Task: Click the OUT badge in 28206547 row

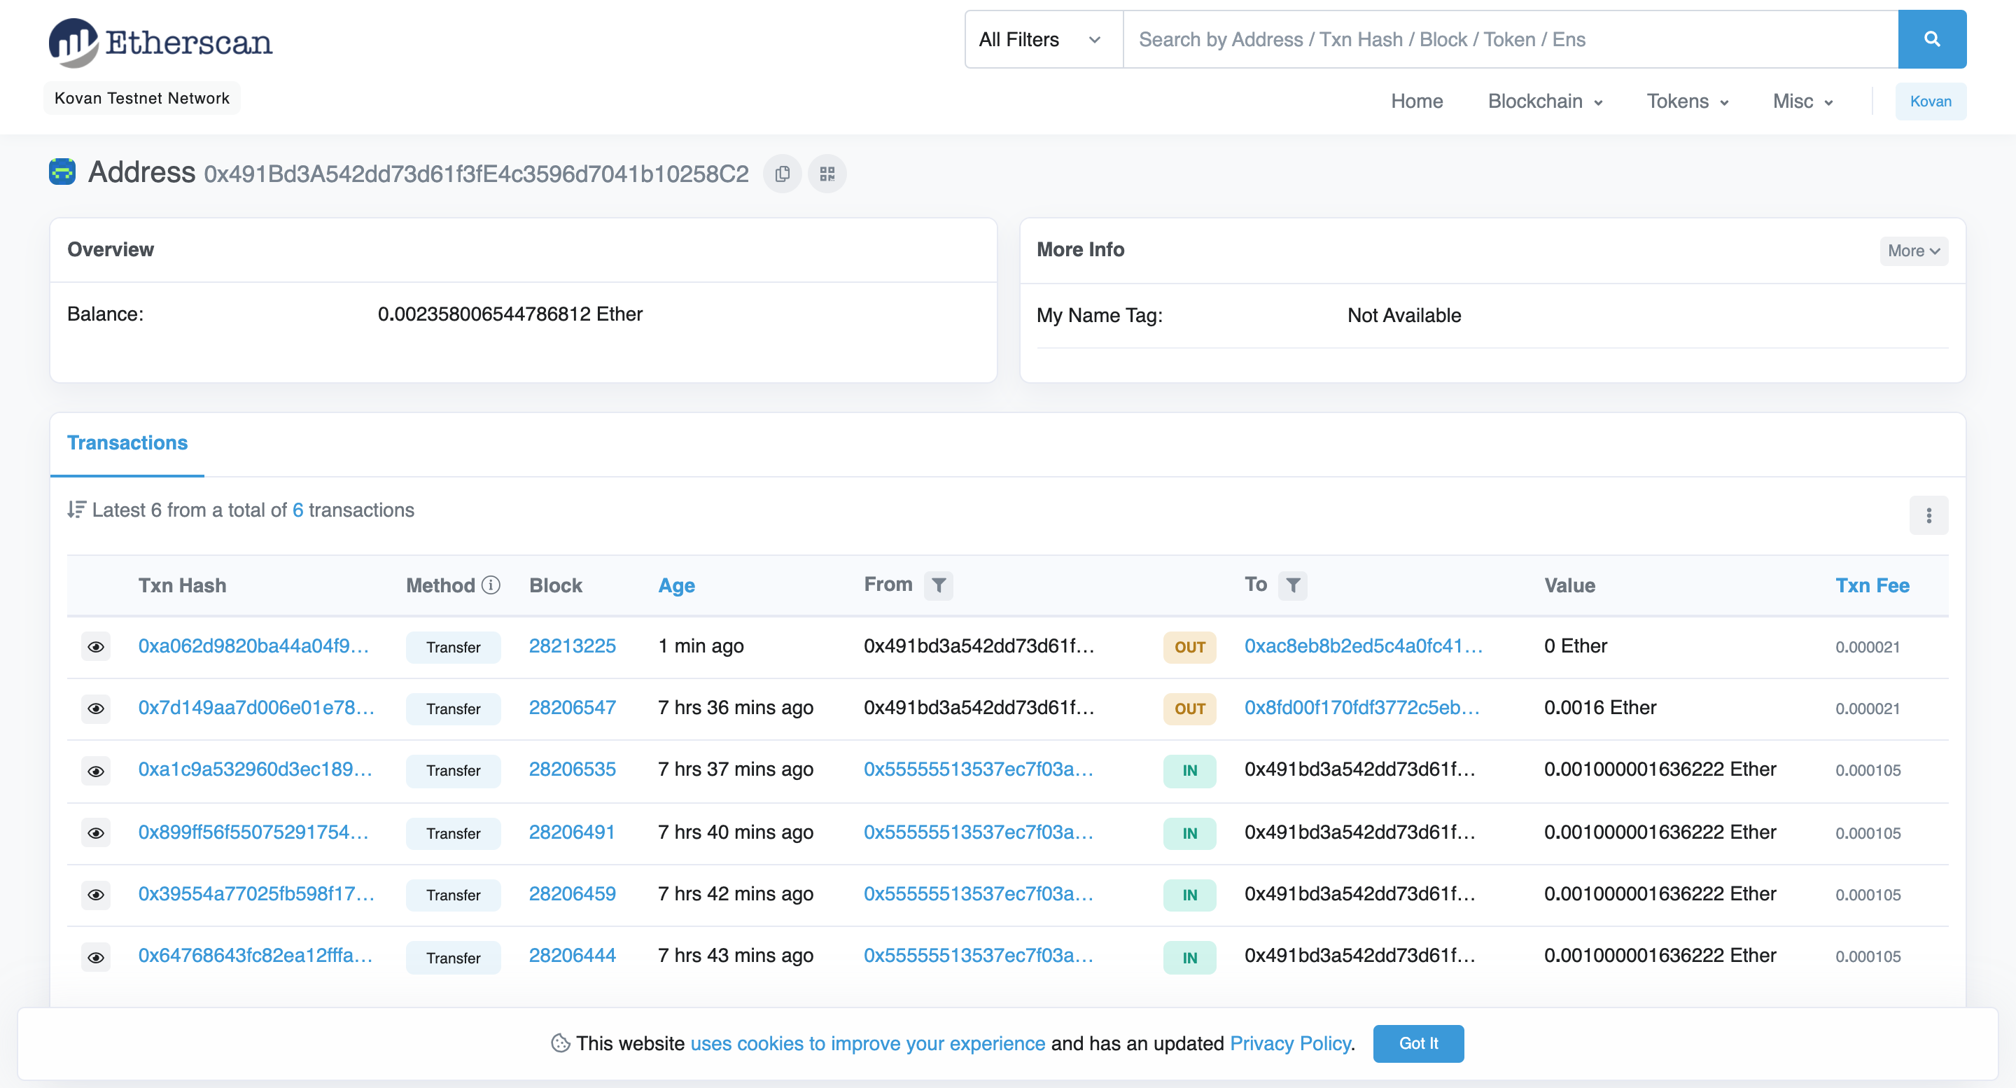Action: [1189, 709]
